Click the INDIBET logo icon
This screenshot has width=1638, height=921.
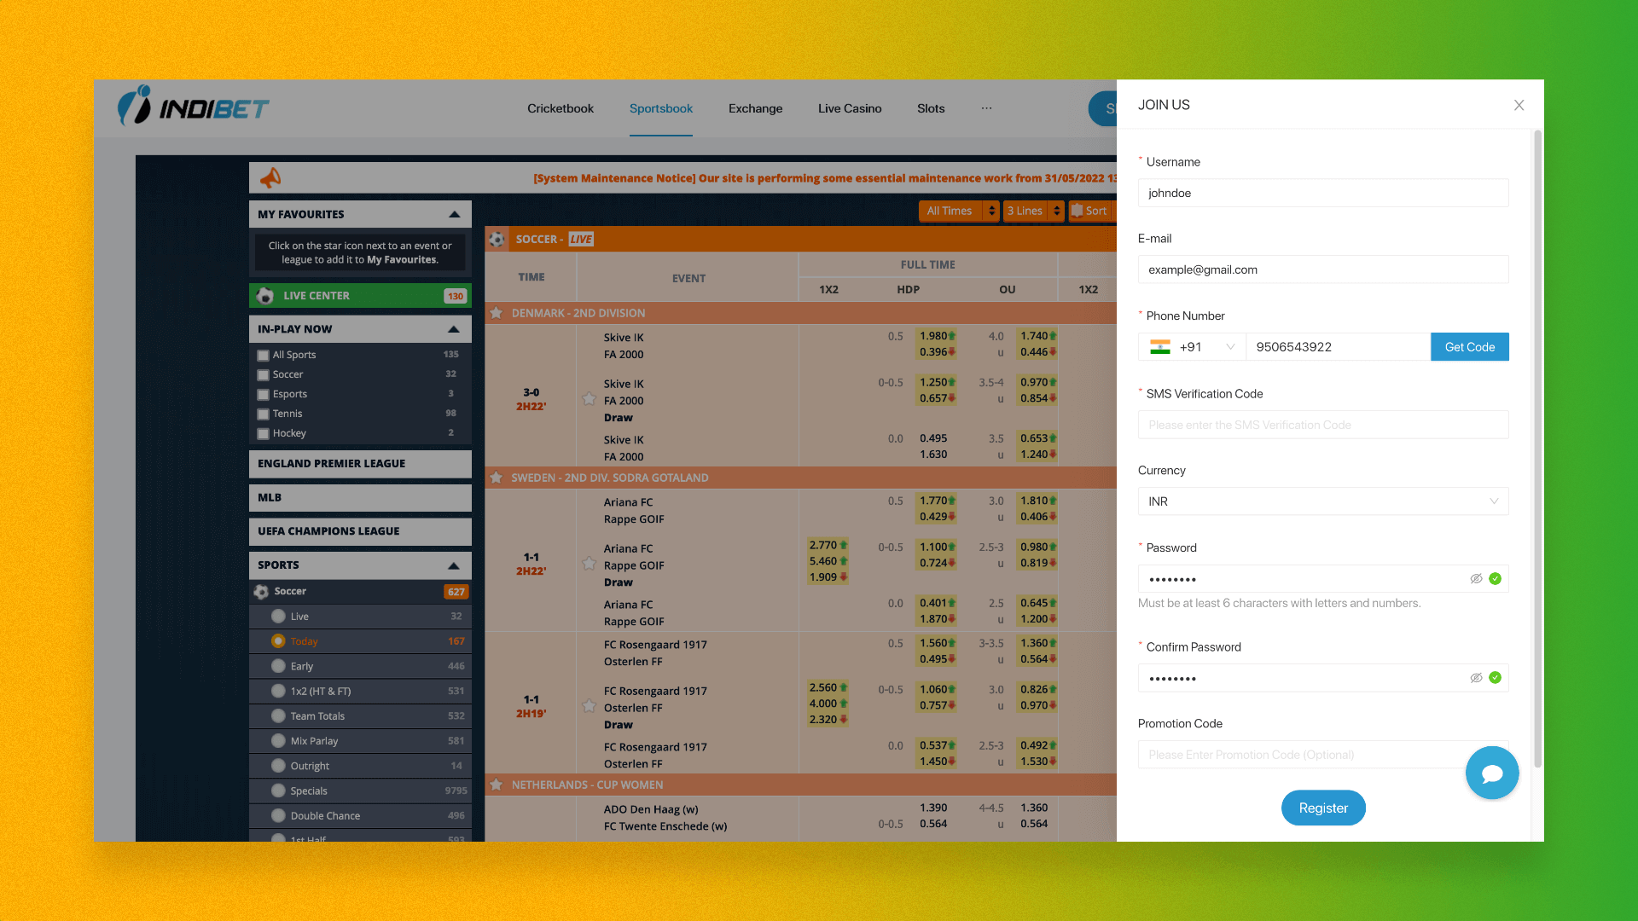tap(136, 108)
